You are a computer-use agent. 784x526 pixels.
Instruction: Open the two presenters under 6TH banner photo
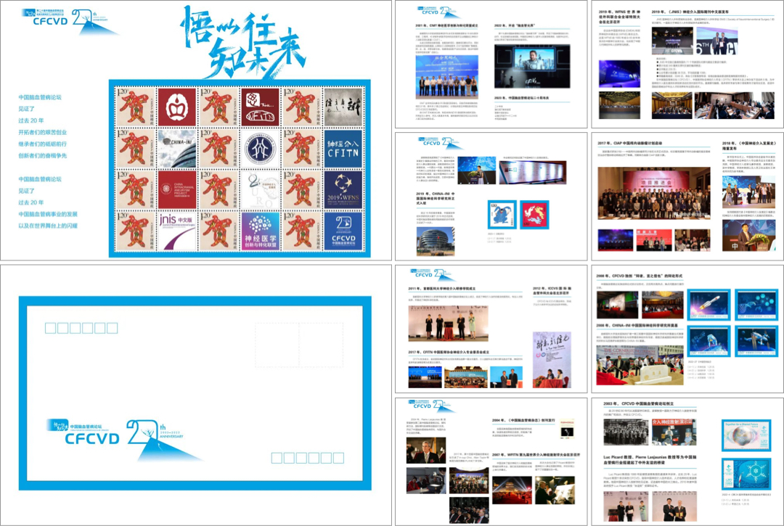click(x=716, y=41)
